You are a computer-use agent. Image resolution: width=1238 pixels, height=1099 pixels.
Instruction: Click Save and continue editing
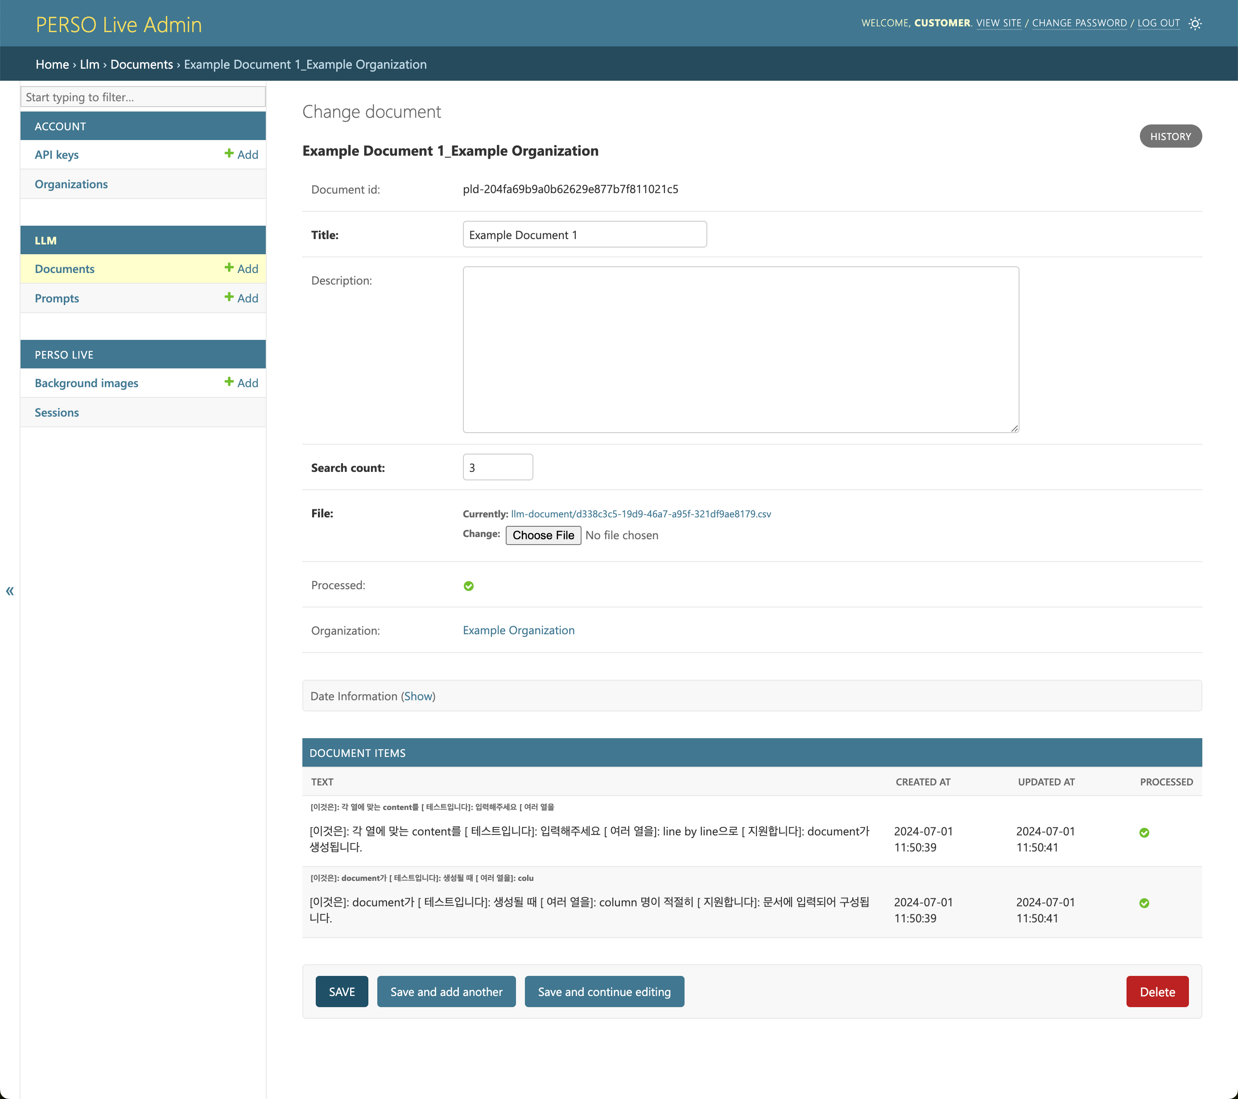pyautogui.click(x=604, y=992)
